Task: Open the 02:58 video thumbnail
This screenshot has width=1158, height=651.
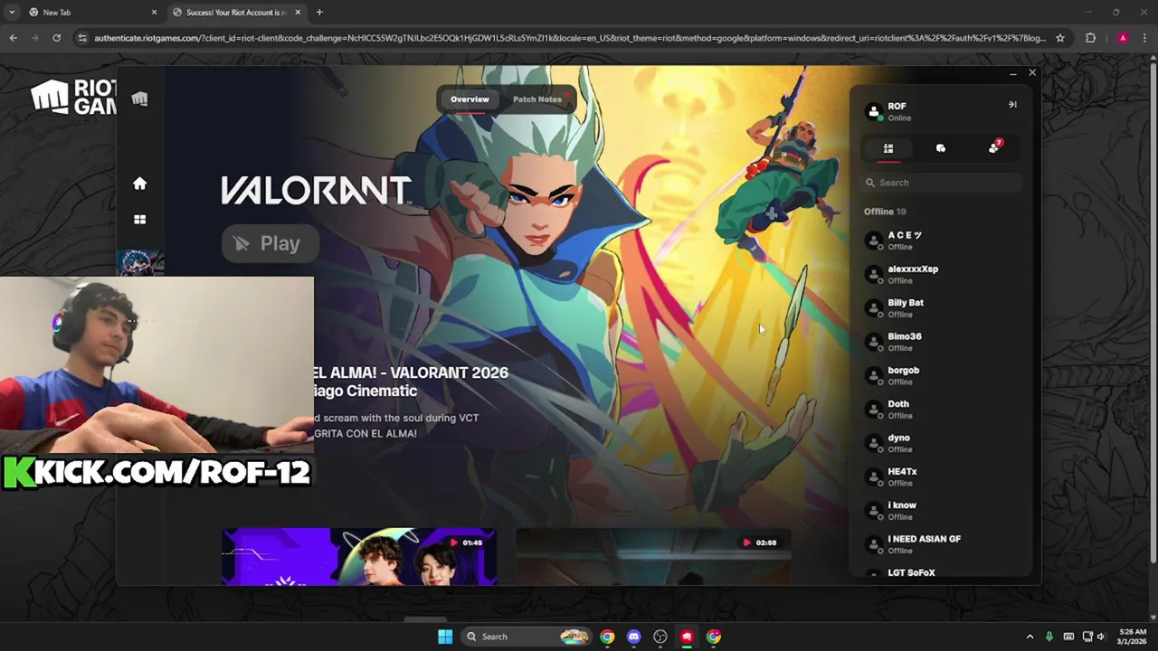Action: pos(653,557)
